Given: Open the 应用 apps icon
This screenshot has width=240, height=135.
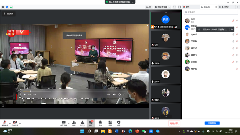Looking at the screenshot, I should coord(110,123).
